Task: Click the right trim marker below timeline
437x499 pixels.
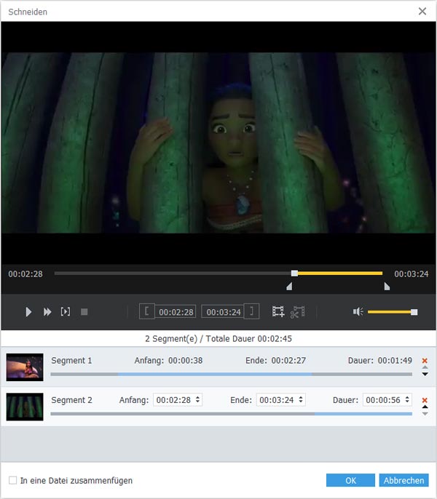Action: [387, 287]
